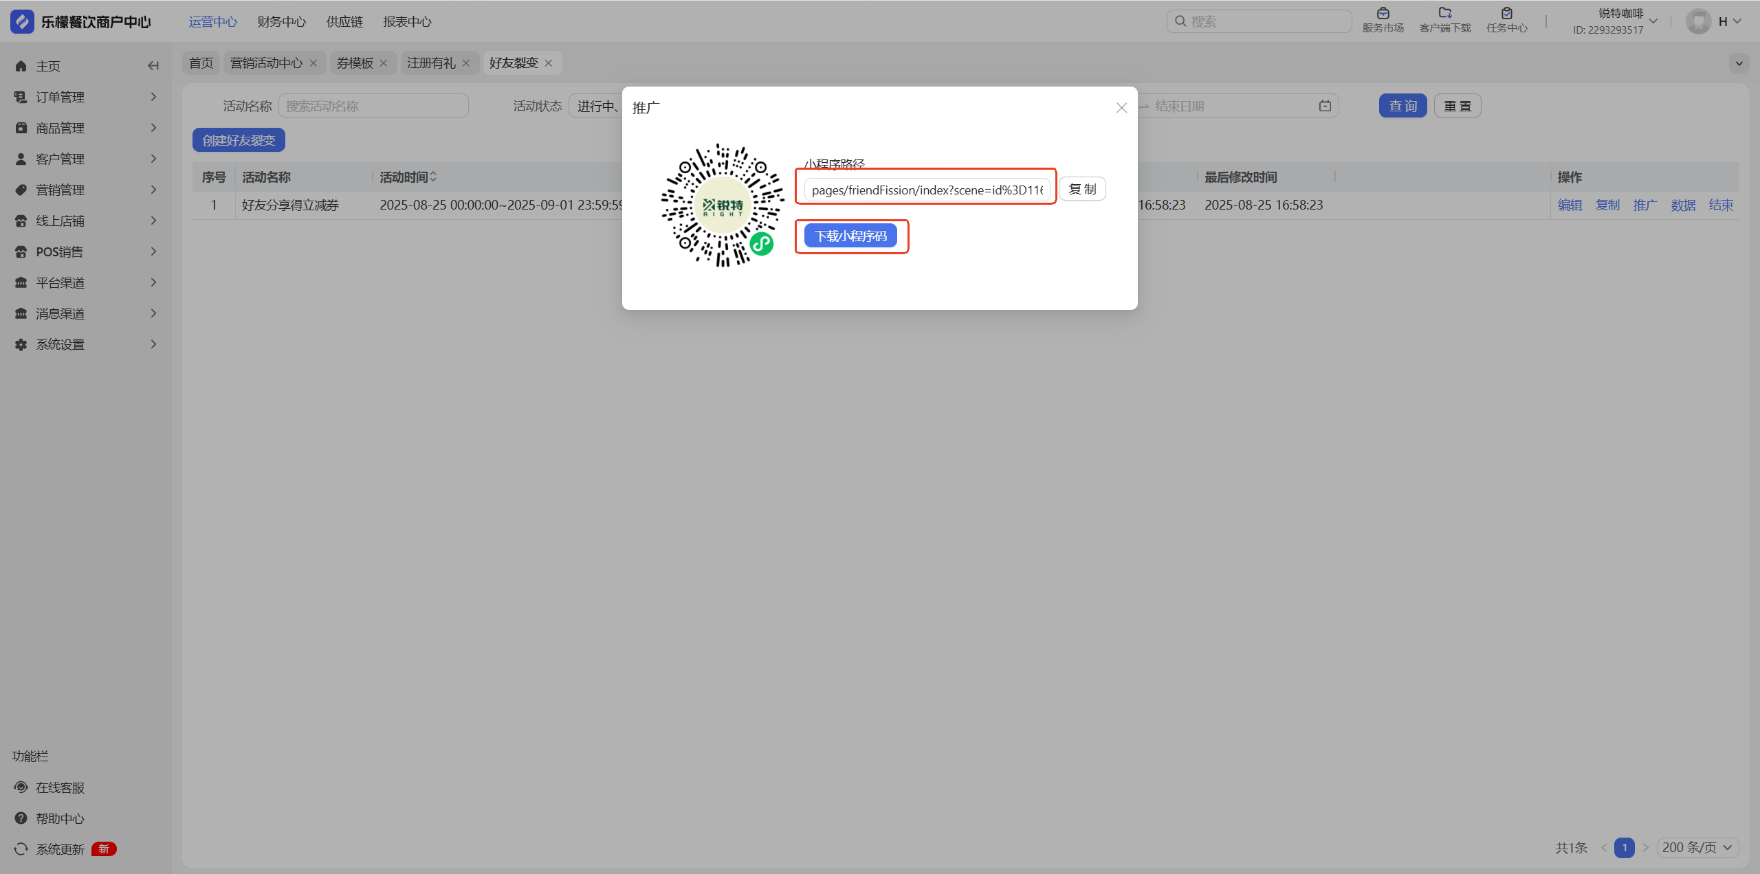1760x874 pixels.
Task: Switch to the 券模板 tab
Action: point(355,63)
